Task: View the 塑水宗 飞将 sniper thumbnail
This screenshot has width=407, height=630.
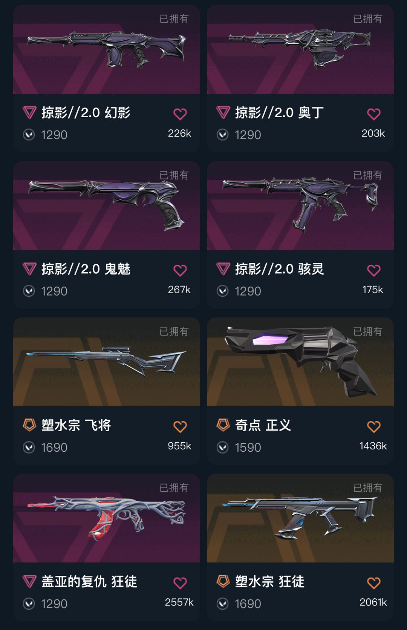Action: tap(107, 362)
